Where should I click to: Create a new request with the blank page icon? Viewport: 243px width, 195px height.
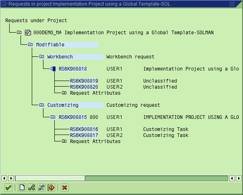[x=22, y=188]
